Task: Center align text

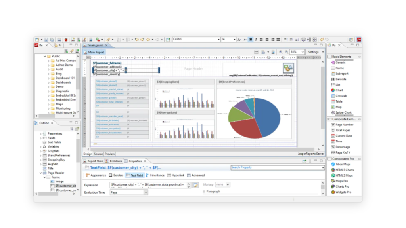Action: click(267, 40)
